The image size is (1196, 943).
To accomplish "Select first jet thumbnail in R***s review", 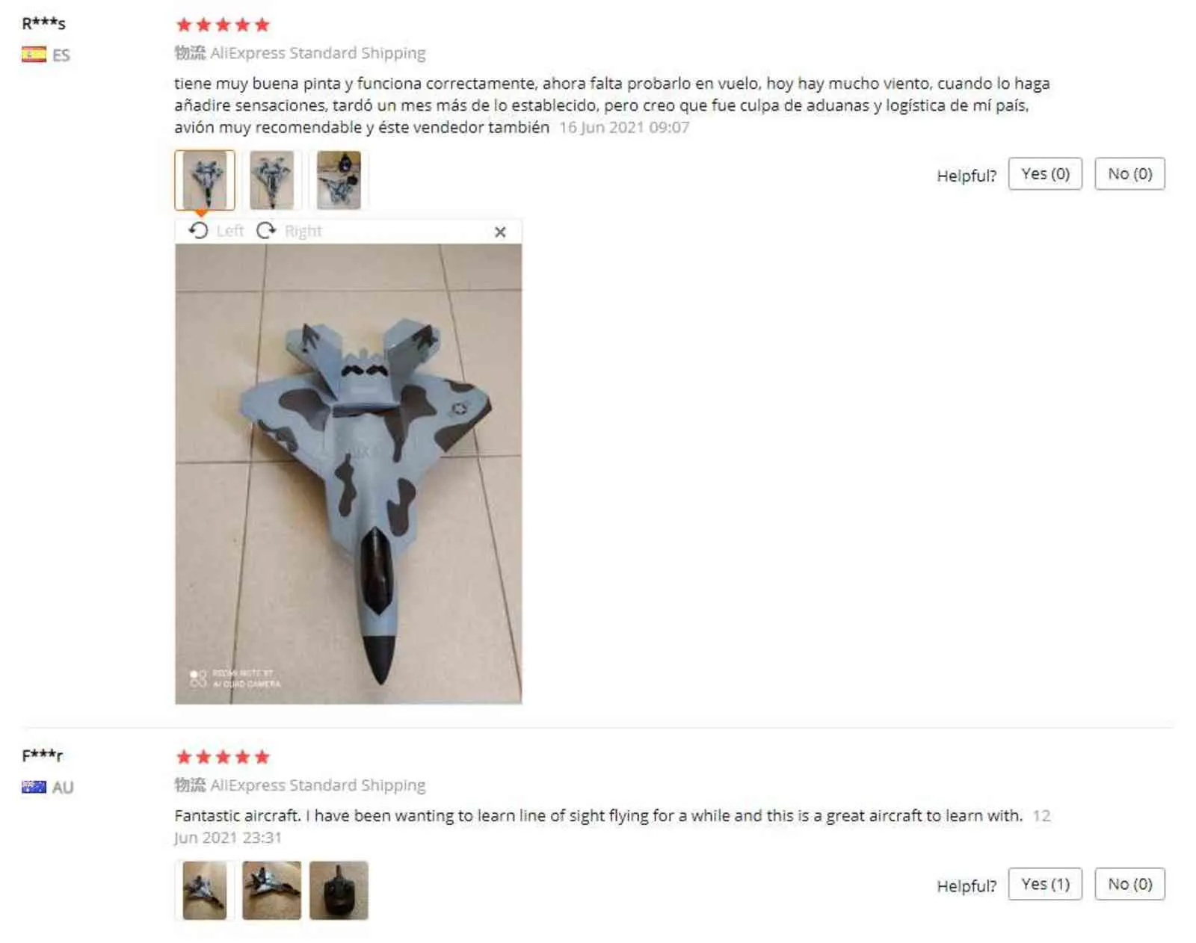I will point(204,180).
